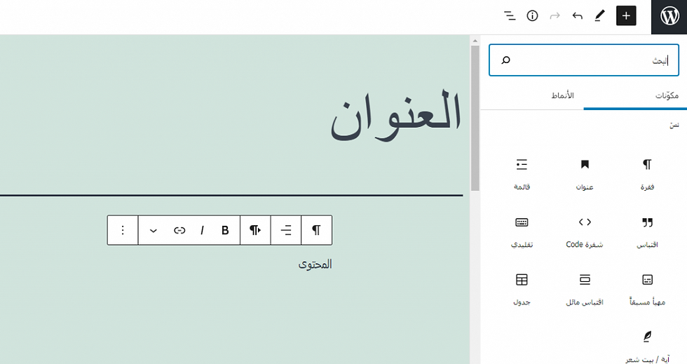Insert the فقرة paragraph block
The height and width of the screenshot is (364, 687).
[x=647, y=173]
